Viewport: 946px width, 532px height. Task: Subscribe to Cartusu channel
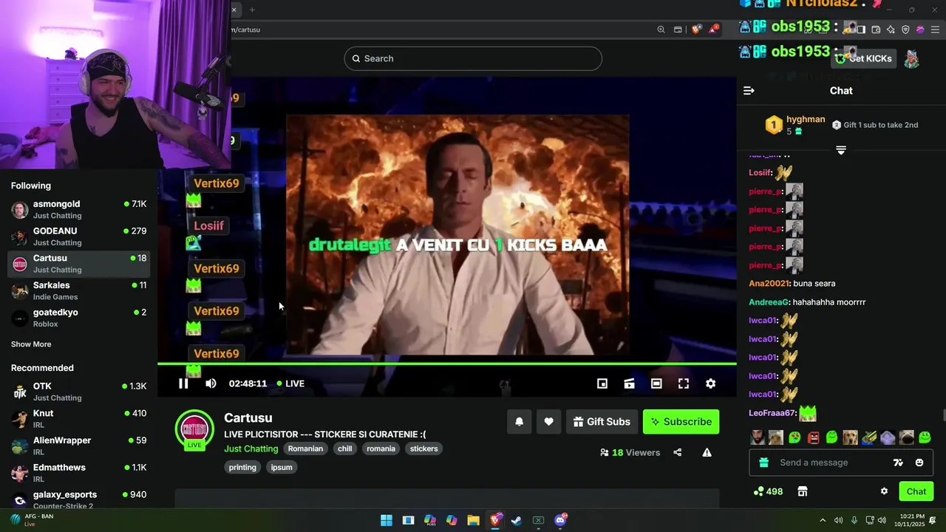click(681, 422)
